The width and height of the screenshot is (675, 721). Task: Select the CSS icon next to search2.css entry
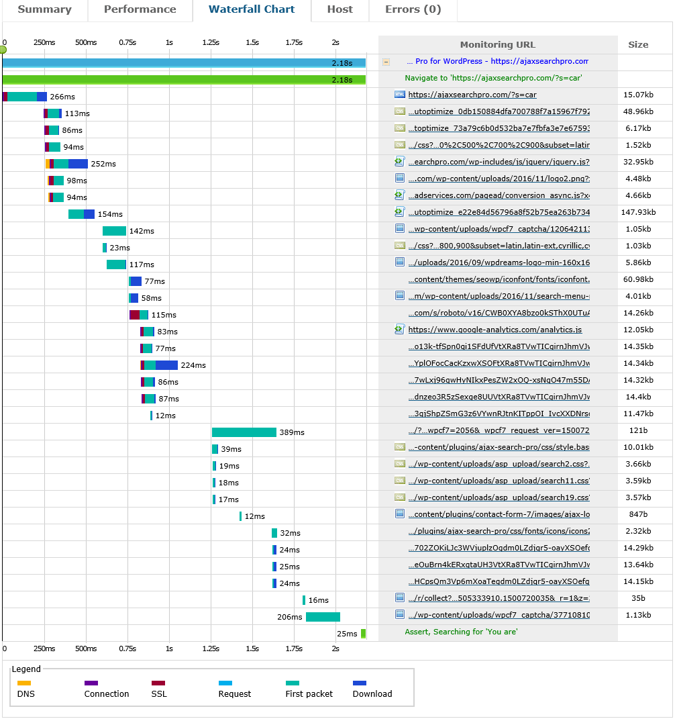(397, 465)
